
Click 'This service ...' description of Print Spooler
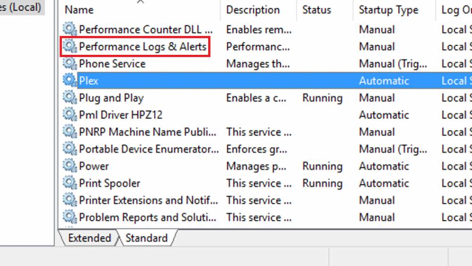(259, 183)
